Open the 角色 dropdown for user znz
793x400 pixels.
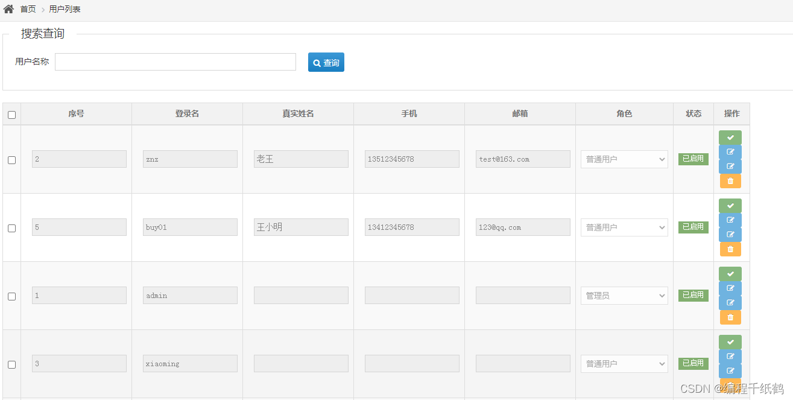(624, 159)
